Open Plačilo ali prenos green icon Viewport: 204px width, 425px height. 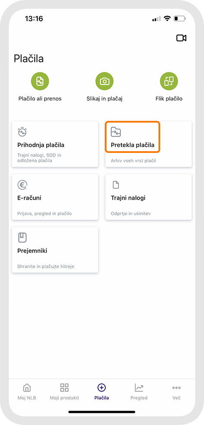pos(40,81)
